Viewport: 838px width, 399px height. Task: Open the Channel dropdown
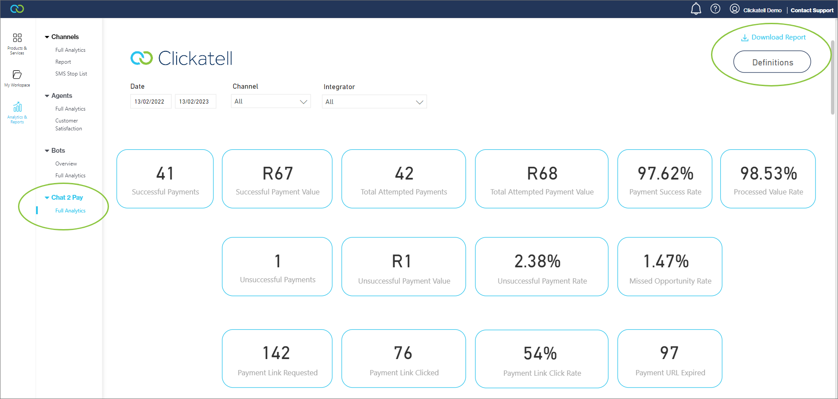(271, 101)
